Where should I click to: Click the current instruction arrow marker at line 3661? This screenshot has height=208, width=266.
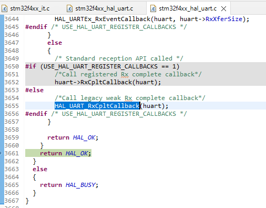pos(1,153)
